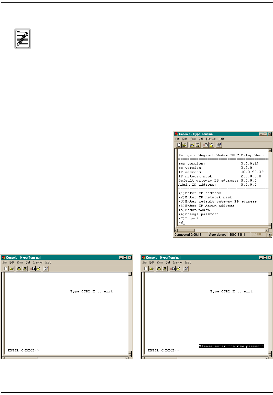Click vertical scroll-up arrow in Setup Menu window
The height and width of the screenshot is (395, 273).
270,150
